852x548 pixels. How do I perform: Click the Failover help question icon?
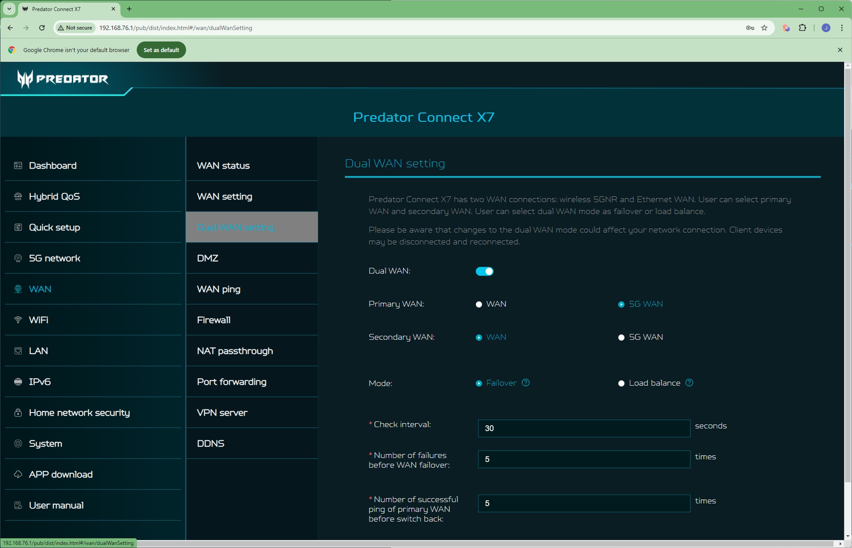pyautogui.click(x=526, y=383)
